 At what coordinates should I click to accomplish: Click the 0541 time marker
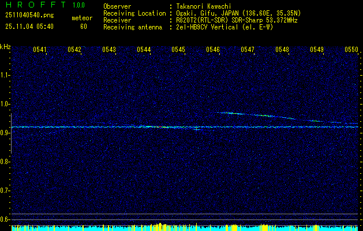tap(40, 50)
